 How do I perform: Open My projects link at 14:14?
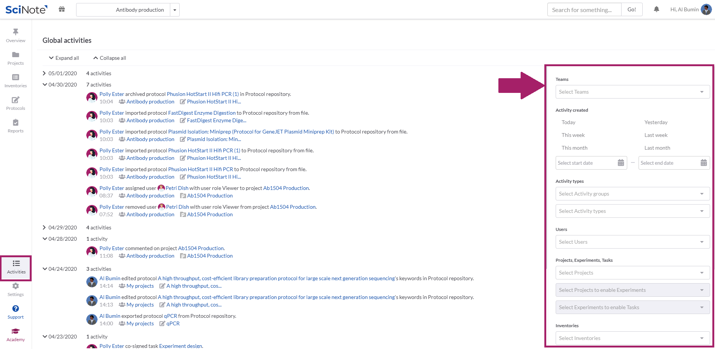[140, 286]
